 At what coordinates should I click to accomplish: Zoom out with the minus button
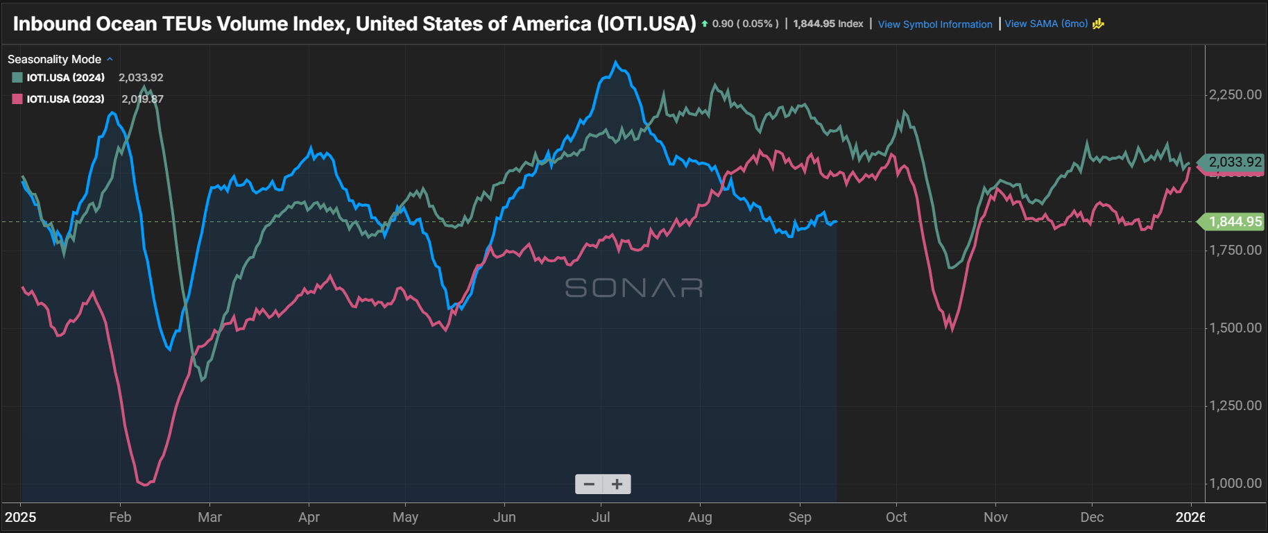(589, 484)
